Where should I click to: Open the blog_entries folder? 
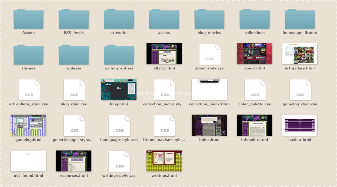tap(209, 19)
